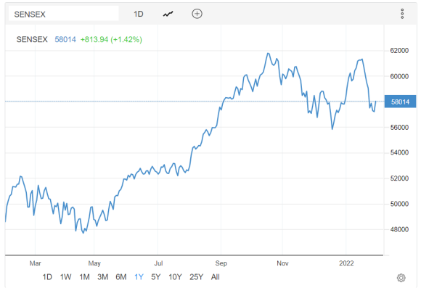Select the 1W time range

coord(65,277)
